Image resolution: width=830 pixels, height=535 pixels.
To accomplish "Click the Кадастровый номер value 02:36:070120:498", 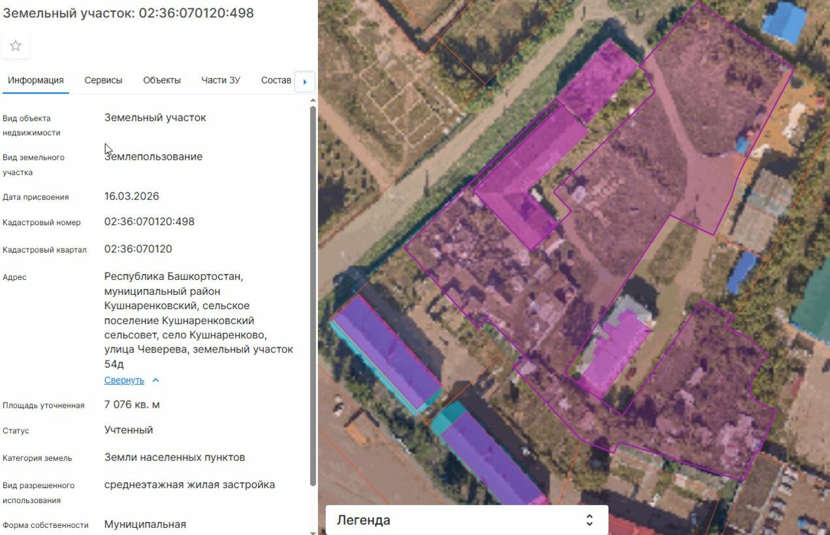I will pos(150,222).
